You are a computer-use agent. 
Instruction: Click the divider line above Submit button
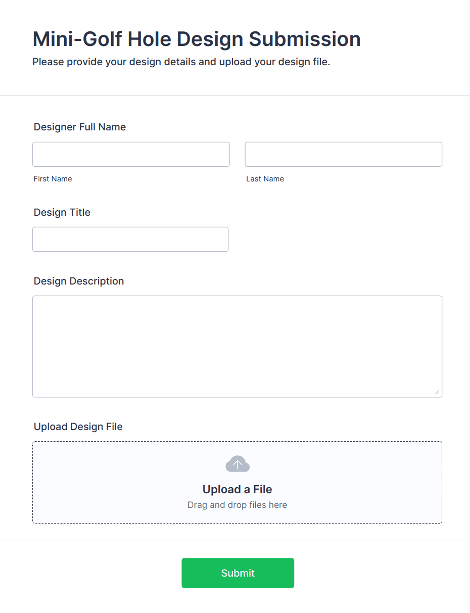[235, 539]
